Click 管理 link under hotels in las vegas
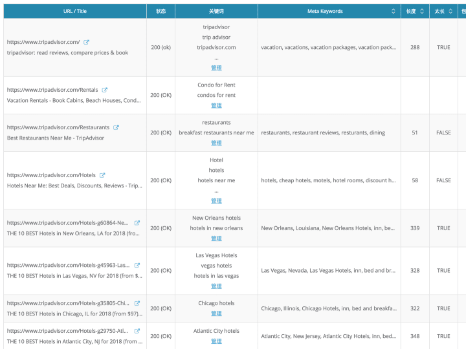The width and height of the screenshot is (466, 349). click(216, 286)
